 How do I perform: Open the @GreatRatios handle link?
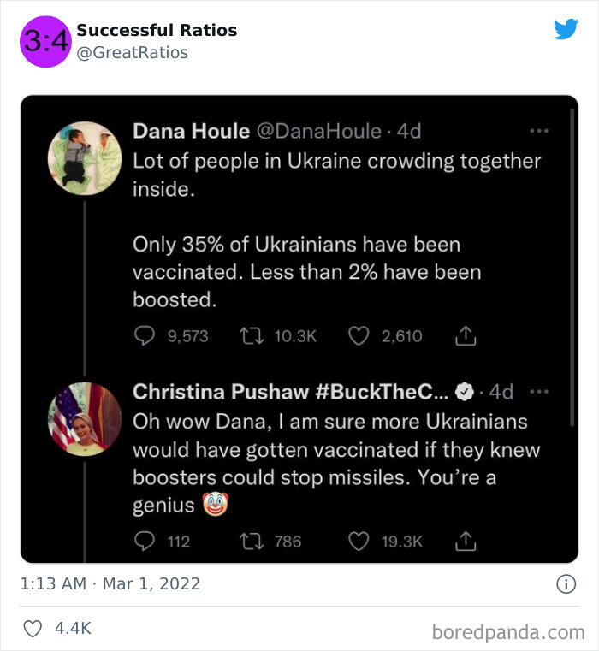click(132, 53)
